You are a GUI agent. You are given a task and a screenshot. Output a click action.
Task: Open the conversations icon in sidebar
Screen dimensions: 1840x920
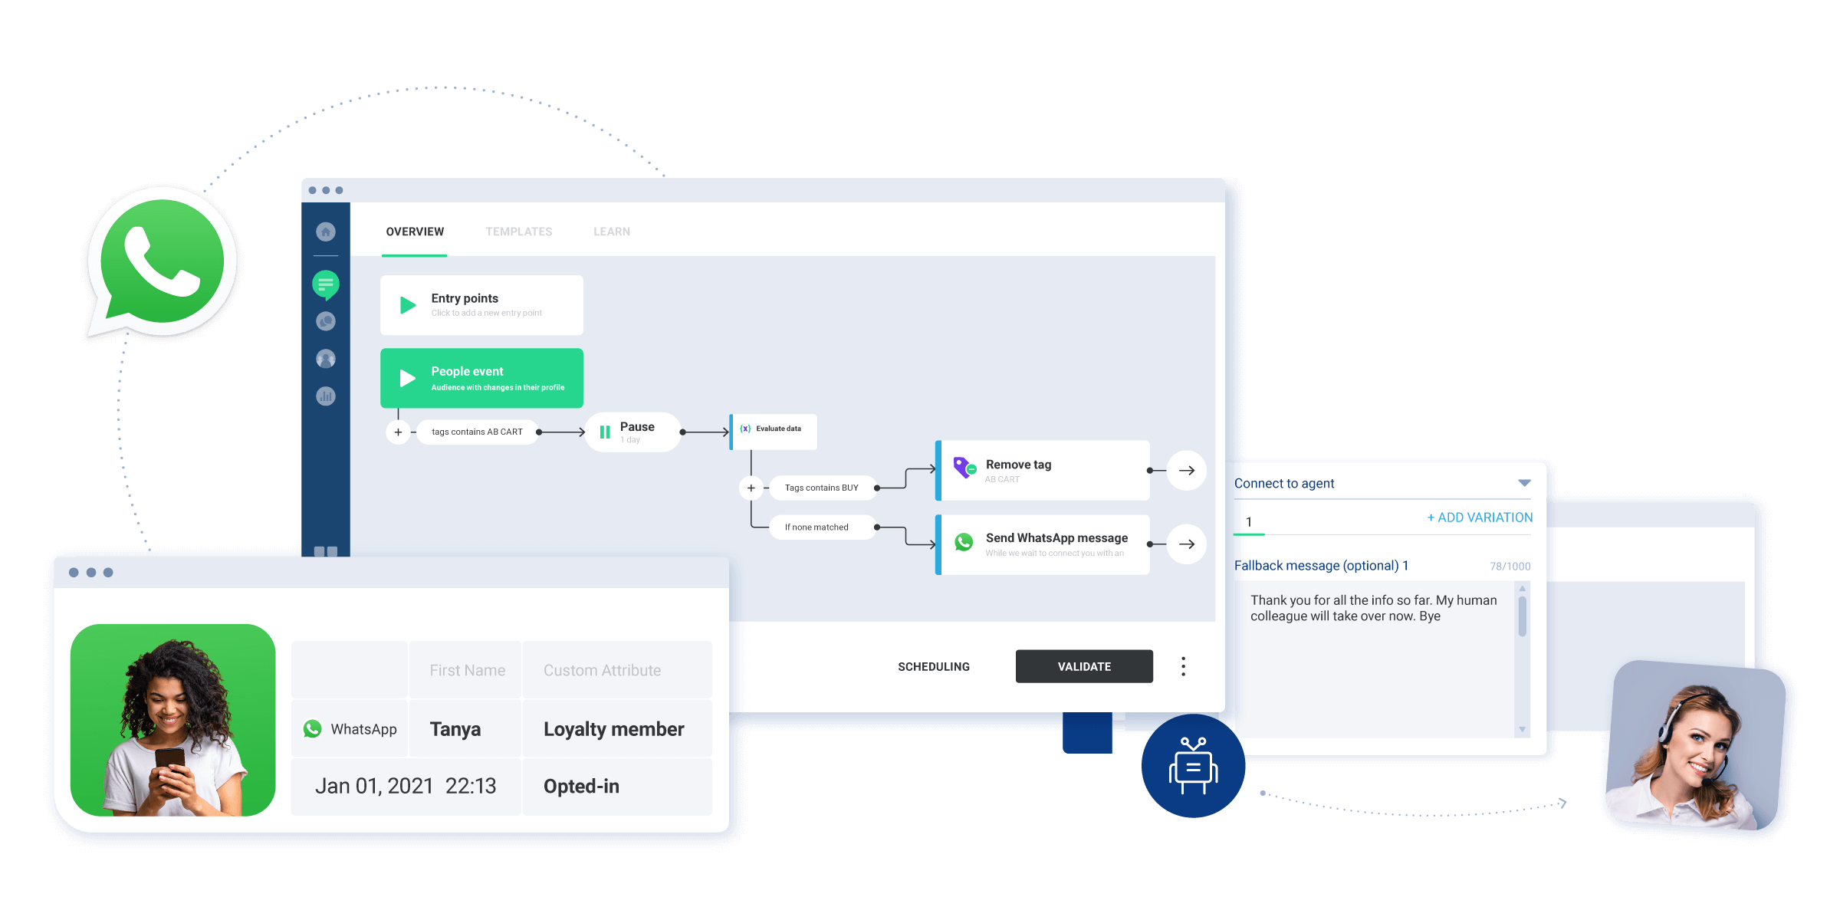click(x=326, y=321)
